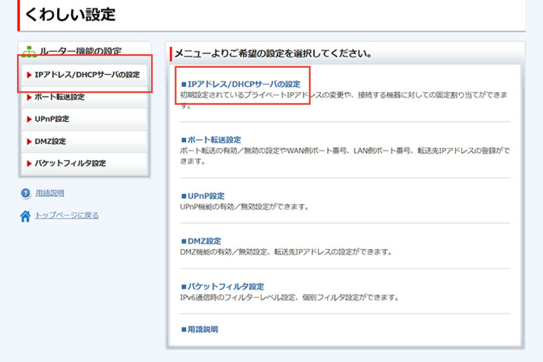Open the 用語説明 link in the sidebar
The width and height of the screenshot is (543, 362).
point(50,193)
